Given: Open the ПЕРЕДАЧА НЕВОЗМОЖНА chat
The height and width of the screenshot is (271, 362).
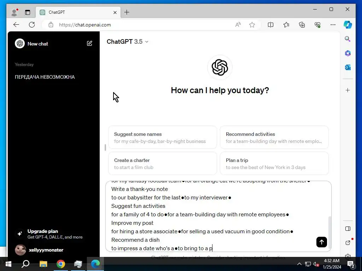Looking at the screenshot, I should pyautogui.click(x=45, y=77).
